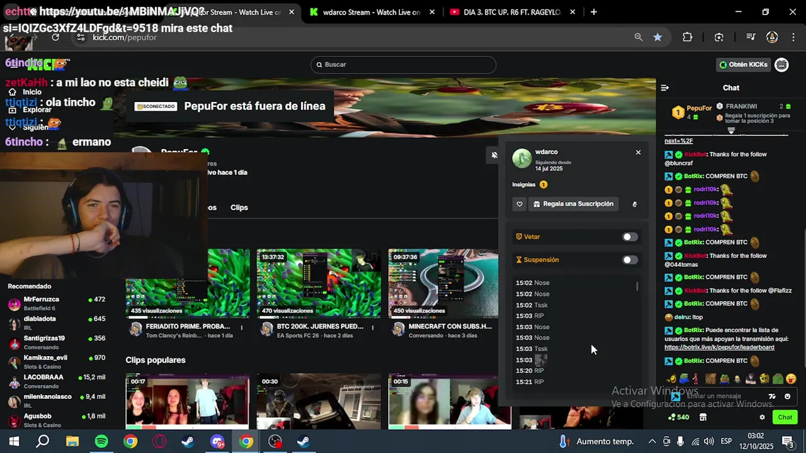Click the heart follow icon on wdarco card
The image size is (806, 453).
(519, 204)
